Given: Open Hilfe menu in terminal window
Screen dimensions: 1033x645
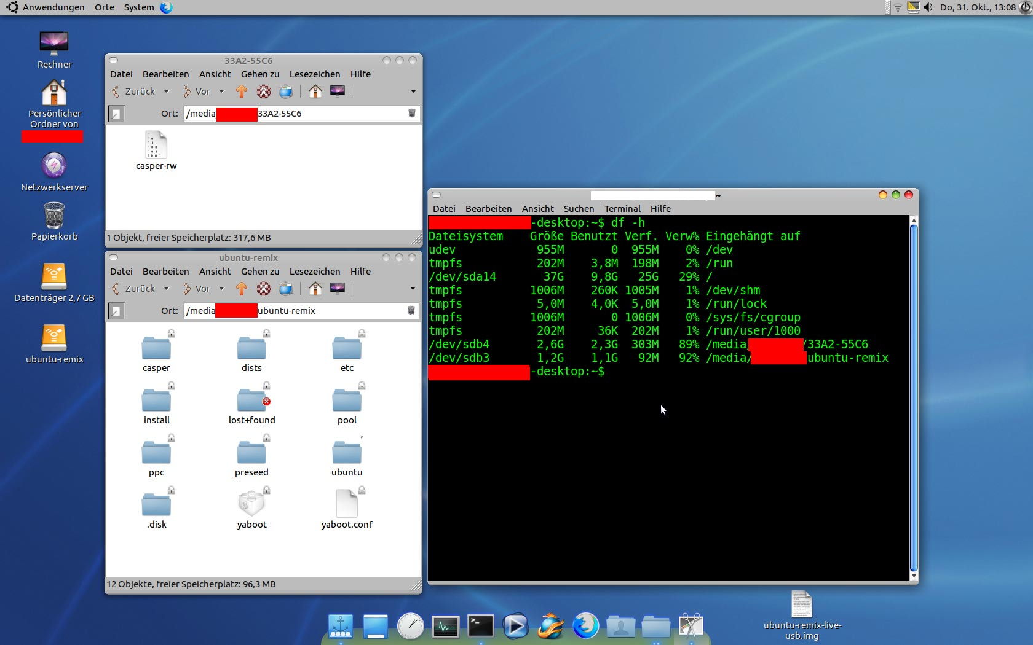Looking at the screenshot, I should (660, 209).
